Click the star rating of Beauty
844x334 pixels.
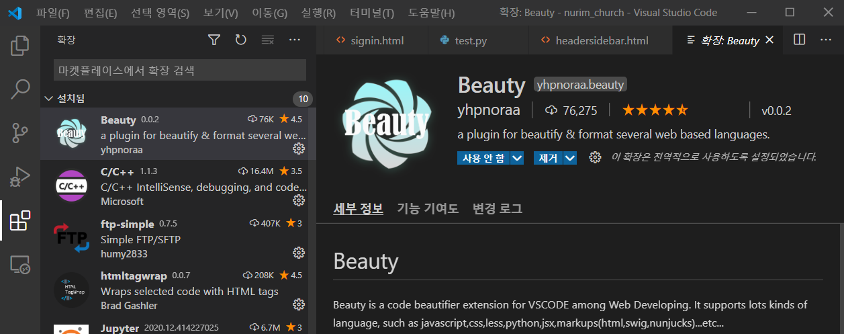click(x=655, y=110)
